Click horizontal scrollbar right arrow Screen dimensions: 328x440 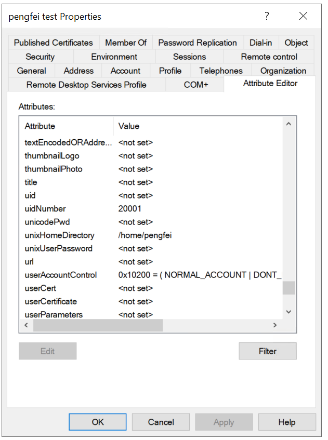[x=275, y=325]
